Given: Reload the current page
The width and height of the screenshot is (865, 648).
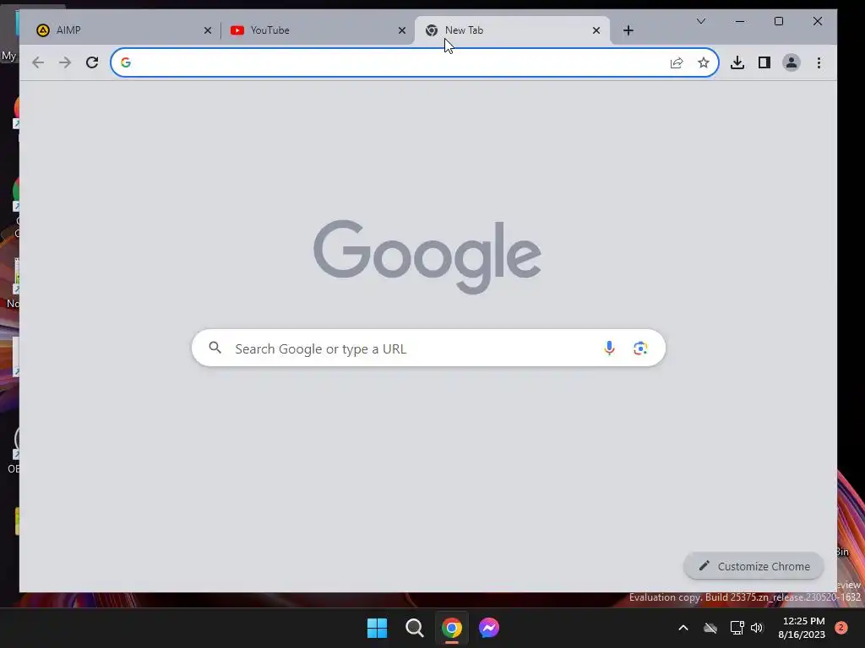Looking at the screenshot, I should coord(92,62).
